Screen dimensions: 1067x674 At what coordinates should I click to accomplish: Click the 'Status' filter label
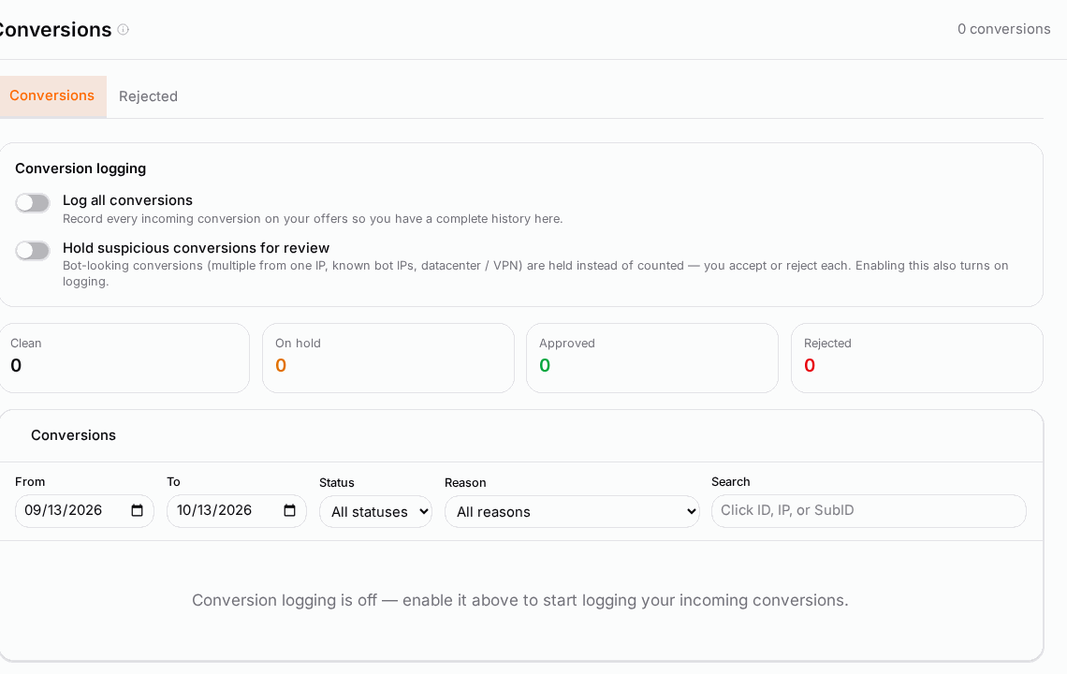tap(337, 483)
